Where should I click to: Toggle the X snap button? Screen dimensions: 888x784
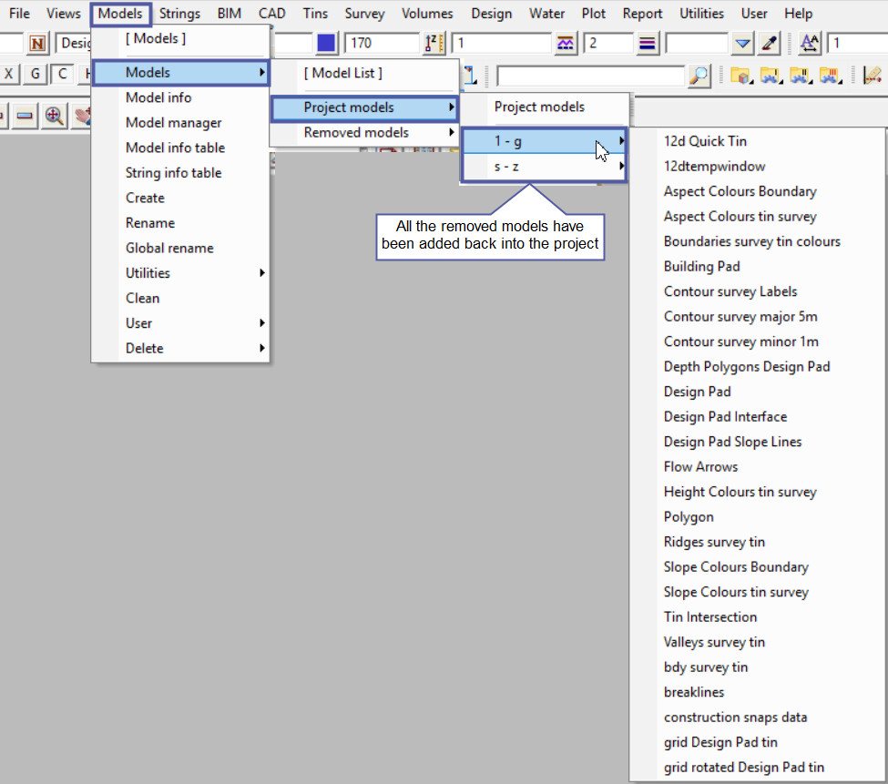[x=8, y=74]
